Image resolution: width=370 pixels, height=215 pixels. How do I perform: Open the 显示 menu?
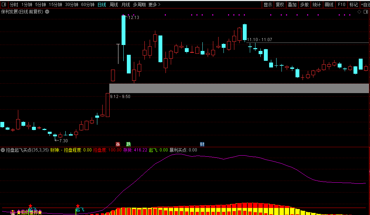[x=268, y=5]
